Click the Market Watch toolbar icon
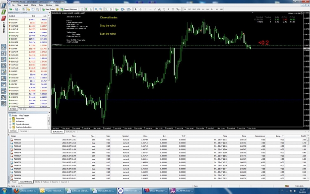This screenshot has width=310, height=194. [x=24, y=9]
